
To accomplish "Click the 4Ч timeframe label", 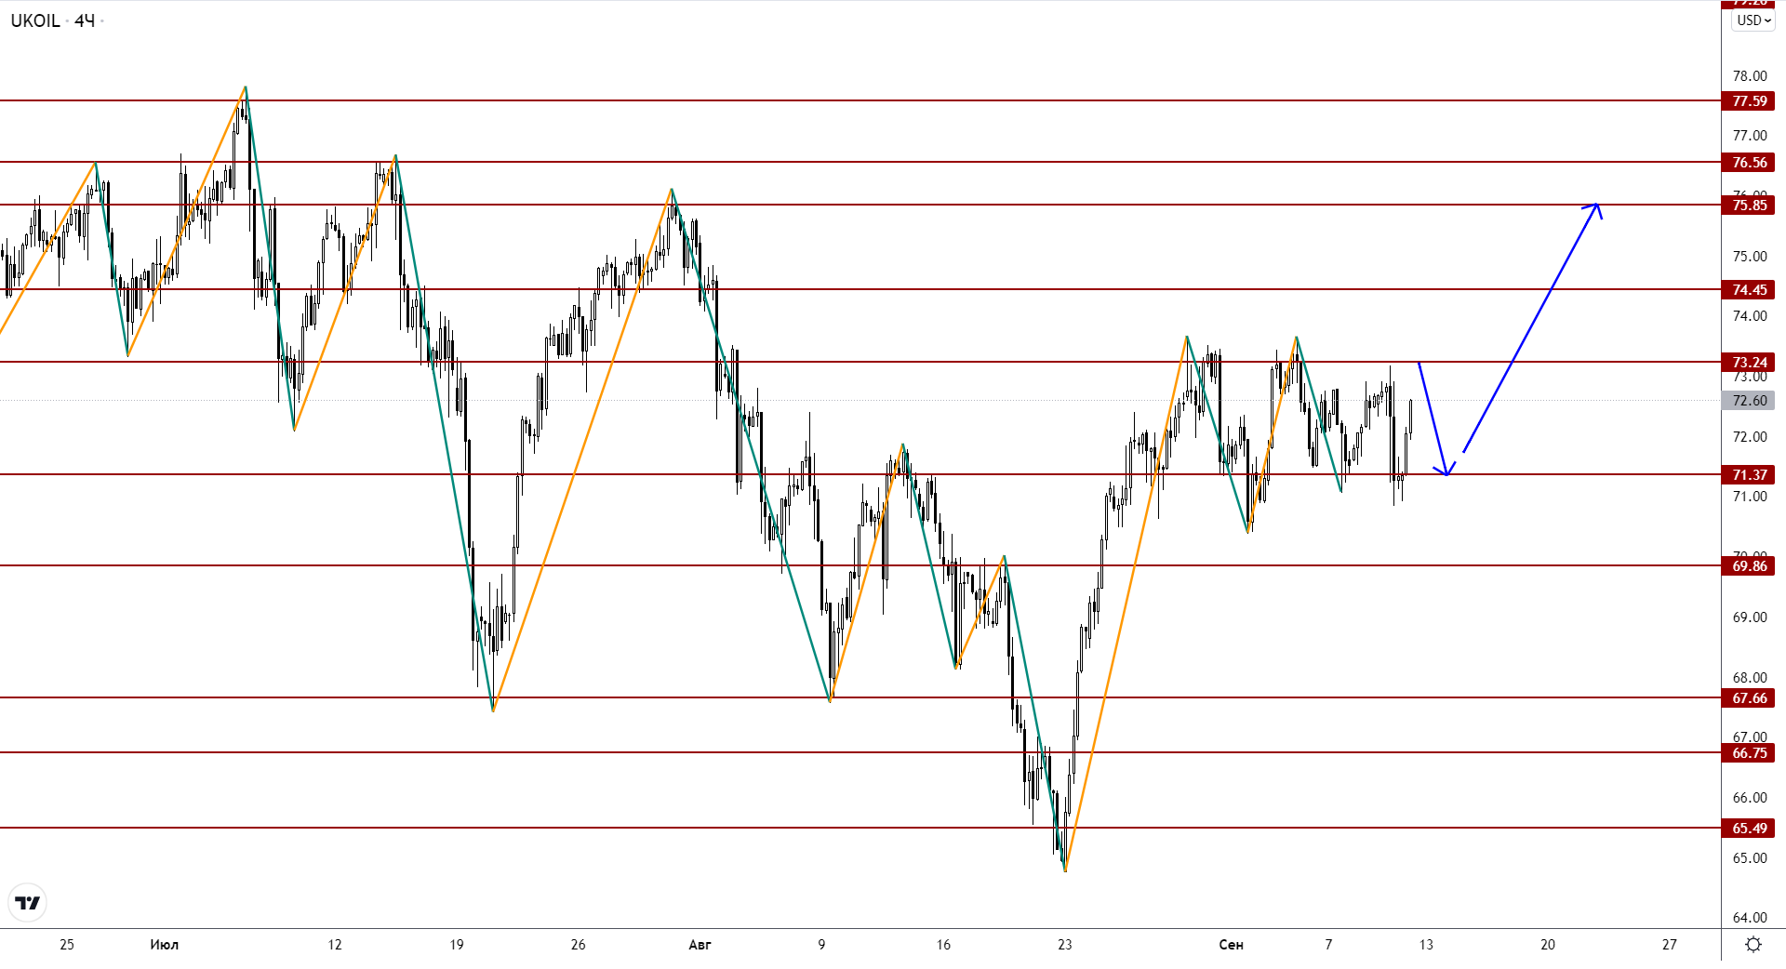I will pyautogui.click(x=85, y=20).
